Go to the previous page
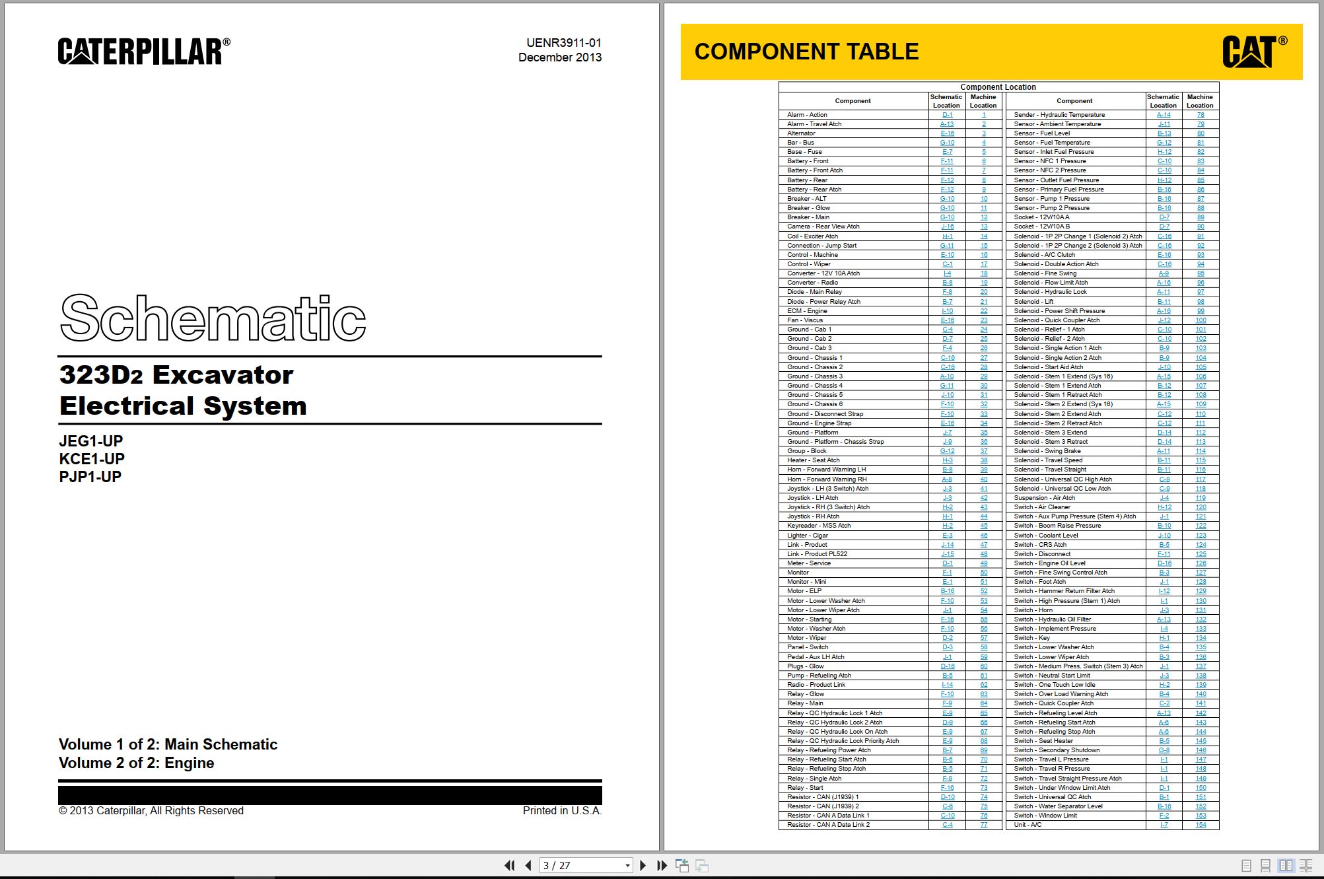 coord(528,865)
